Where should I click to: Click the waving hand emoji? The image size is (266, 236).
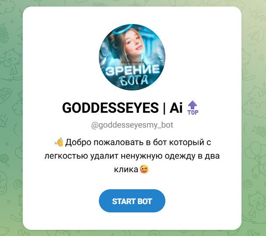59,142
